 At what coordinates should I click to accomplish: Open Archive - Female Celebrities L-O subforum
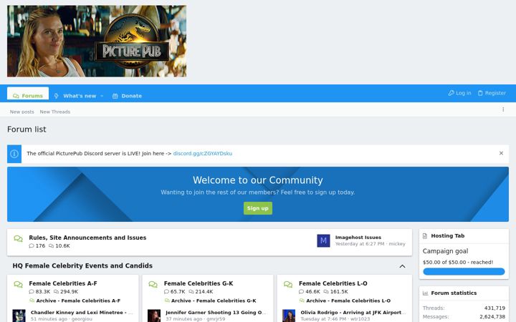tap(348, 301)
